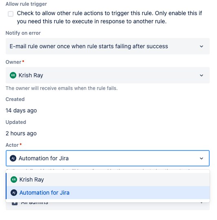The width and height of the screenshot is (217, 220).
Task: Click the partially hidden All admins dropdown
Action: (108, 206)
